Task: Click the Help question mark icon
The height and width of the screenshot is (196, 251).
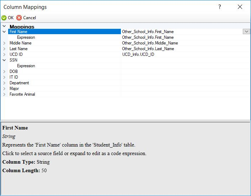Action: (220, 7)
